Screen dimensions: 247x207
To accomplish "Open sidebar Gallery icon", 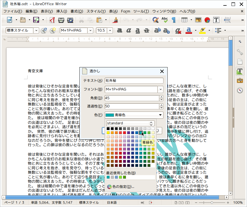I will coord(240,81).
